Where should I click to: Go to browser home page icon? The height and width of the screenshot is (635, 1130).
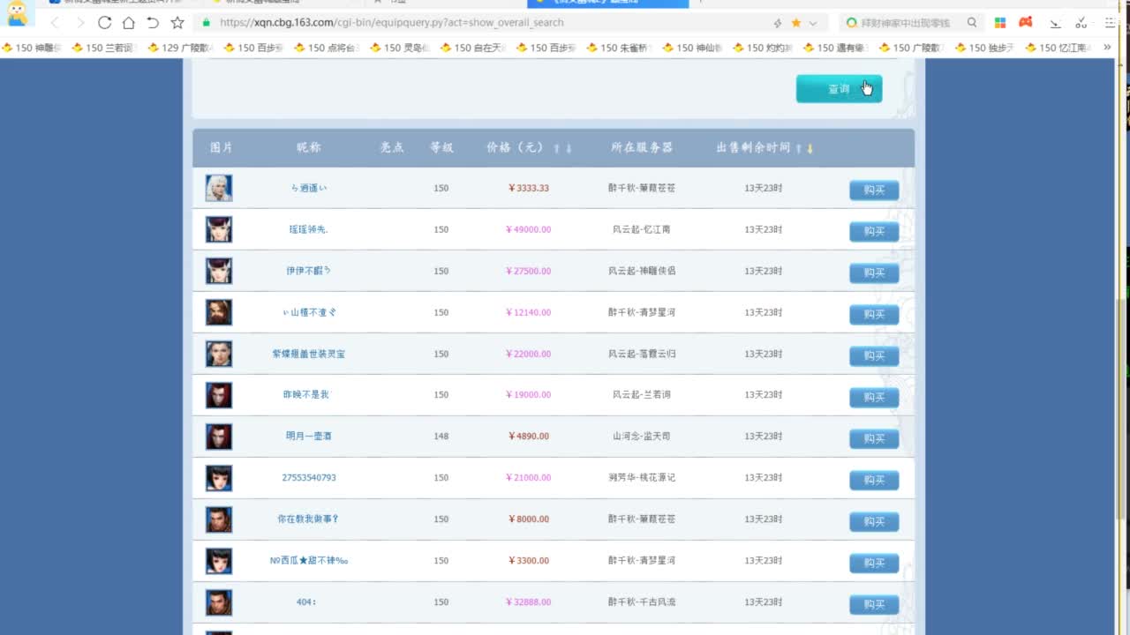pyautogui.click(x=129, y=23)
